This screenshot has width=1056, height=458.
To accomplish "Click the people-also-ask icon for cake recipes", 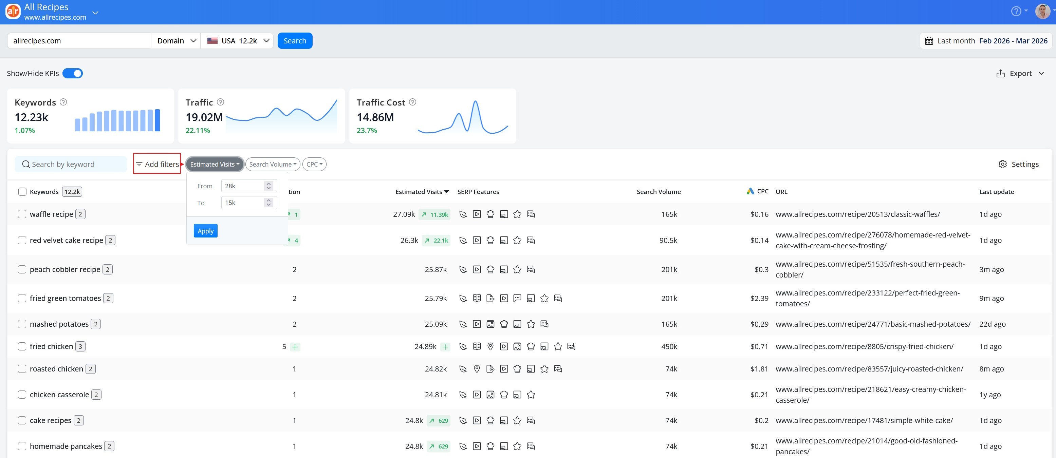I will (x=531, y=421).
